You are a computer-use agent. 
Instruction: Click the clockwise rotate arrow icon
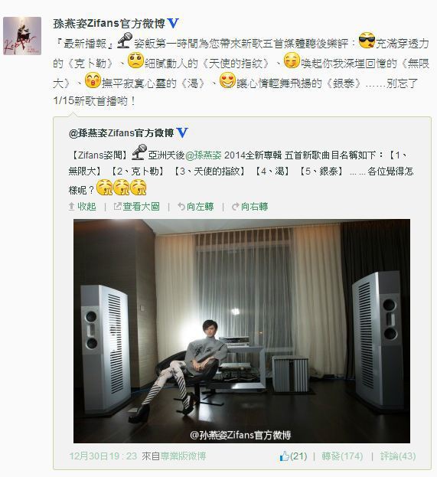(236, 207)
